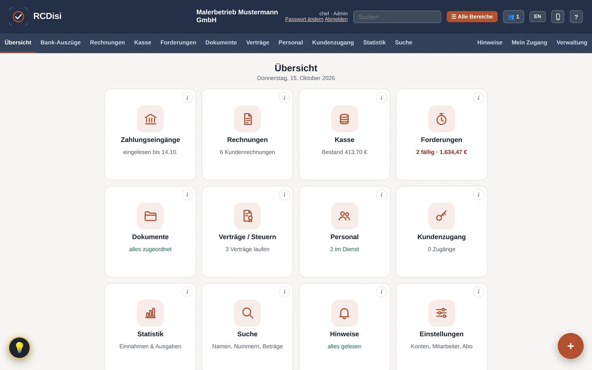Click the lightbulb tip button
The height and width of the screenshot is (370, 592).
[19, 348]
